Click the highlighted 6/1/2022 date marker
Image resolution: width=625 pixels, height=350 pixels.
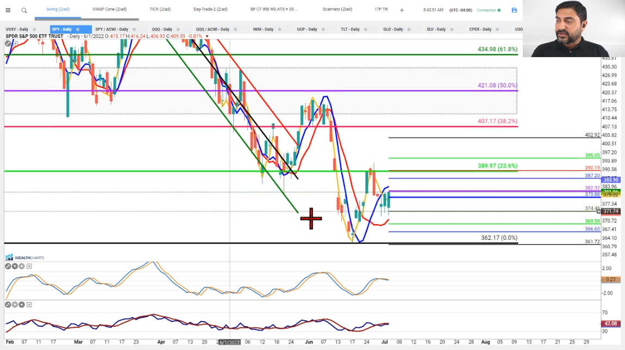point(229,342)
